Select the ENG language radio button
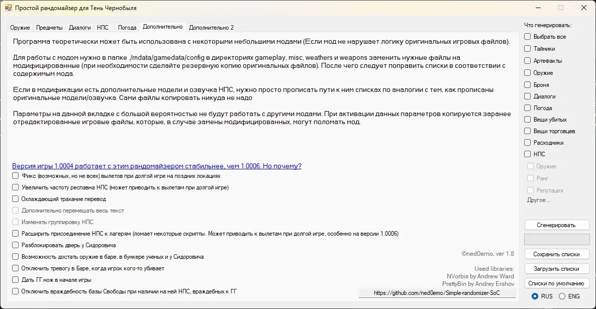 (x=562, y=296)
